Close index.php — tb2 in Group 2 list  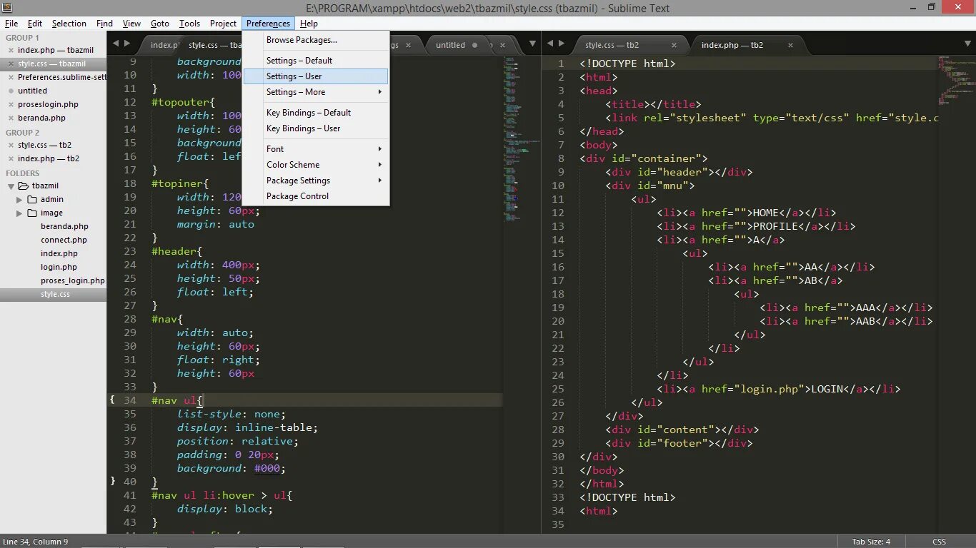tap(11, 159)
